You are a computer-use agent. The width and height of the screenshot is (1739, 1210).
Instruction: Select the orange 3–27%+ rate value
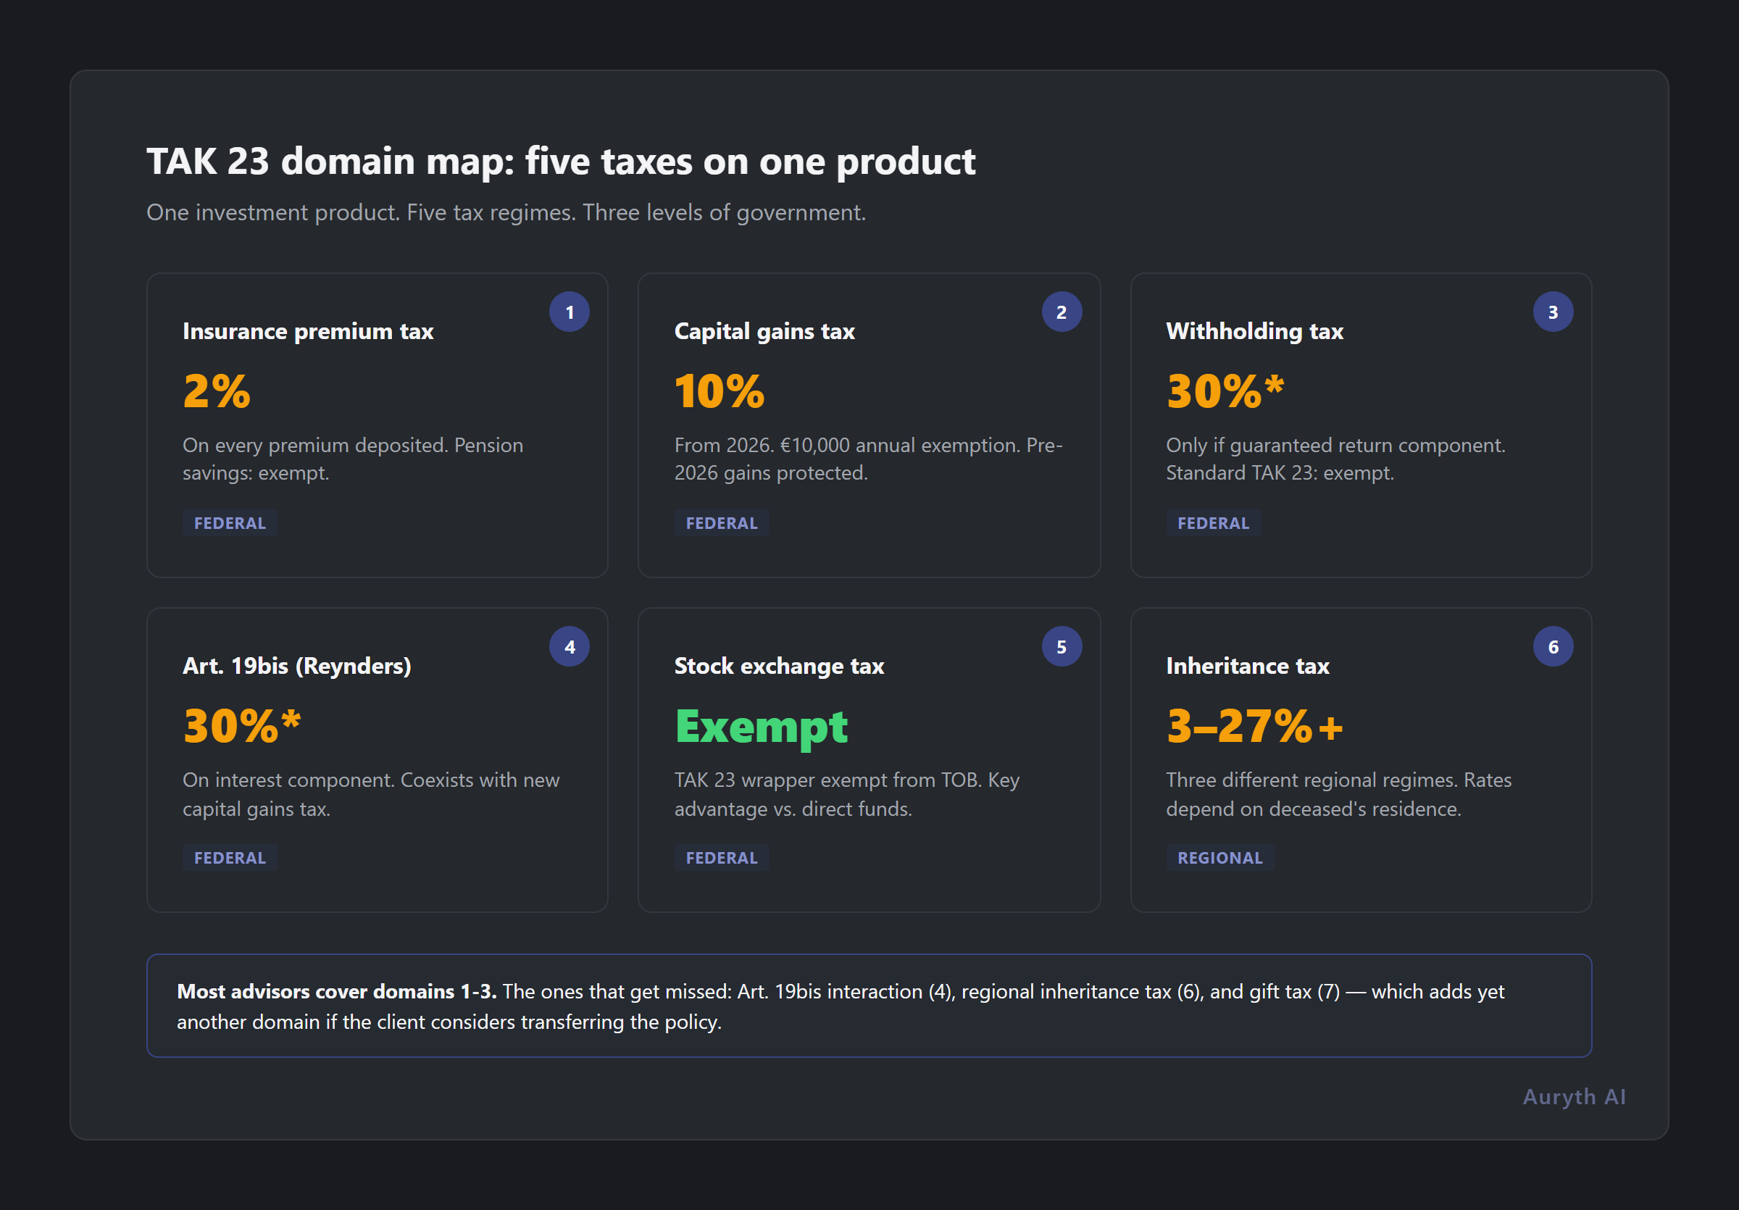pyautogui.click(x=1254, y=725)
